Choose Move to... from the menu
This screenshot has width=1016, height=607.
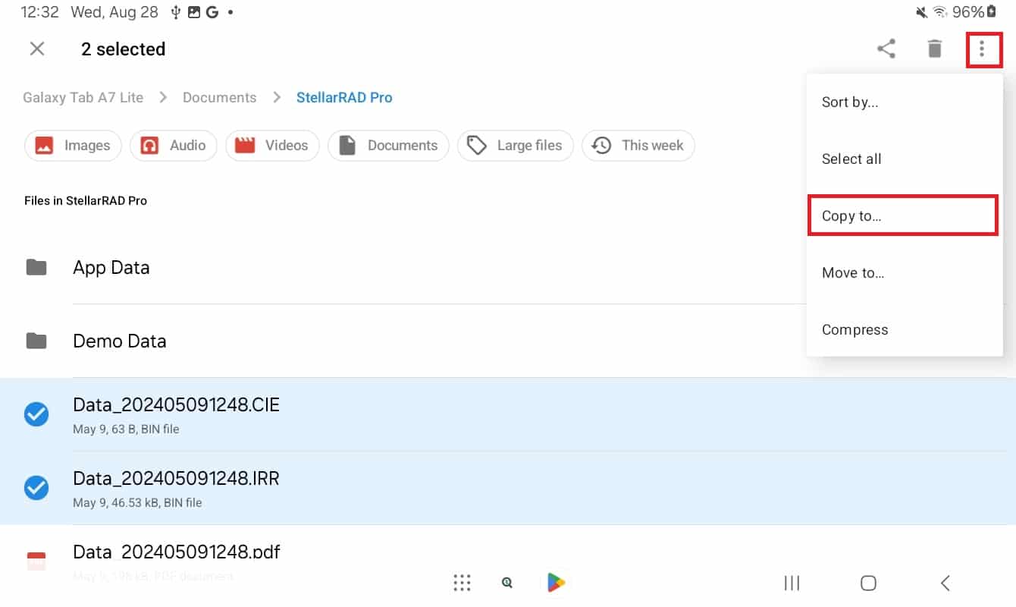pos(853,273)
